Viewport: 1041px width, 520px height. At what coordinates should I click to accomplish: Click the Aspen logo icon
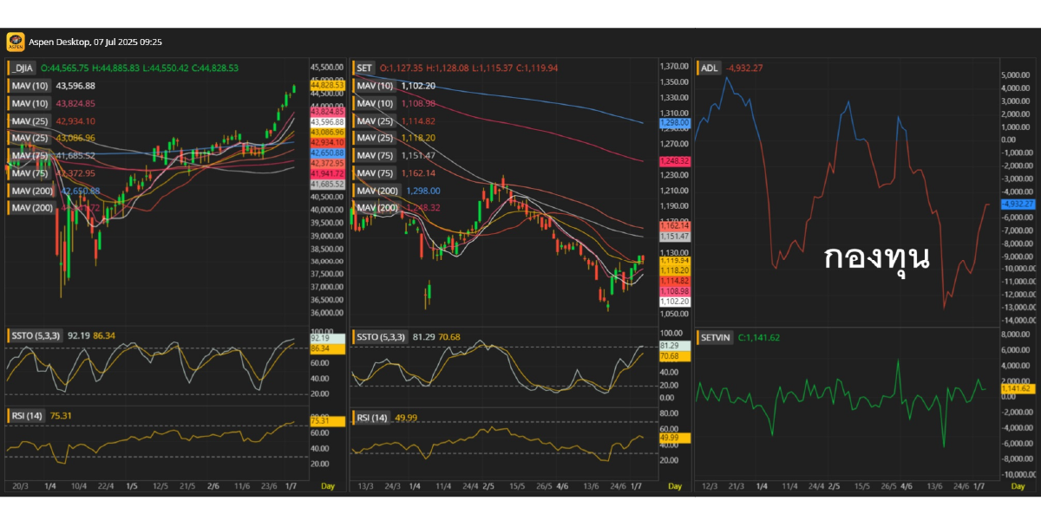click(x=15, y=42)
